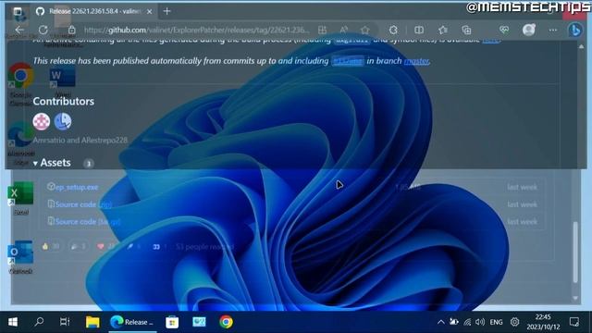Image resolution: width=592 pixels, height=333 pixels.
Task: Open Microsoft Store from taskbar
Action: click(172, 322)
